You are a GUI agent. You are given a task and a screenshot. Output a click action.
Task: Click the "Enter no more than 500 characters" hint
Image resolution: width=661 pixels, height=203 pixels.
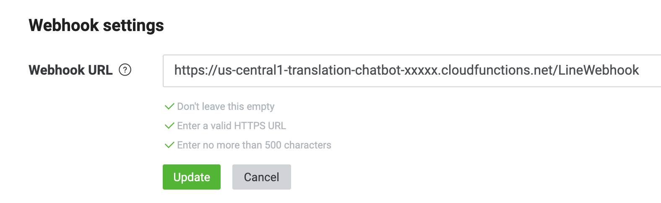254,145
